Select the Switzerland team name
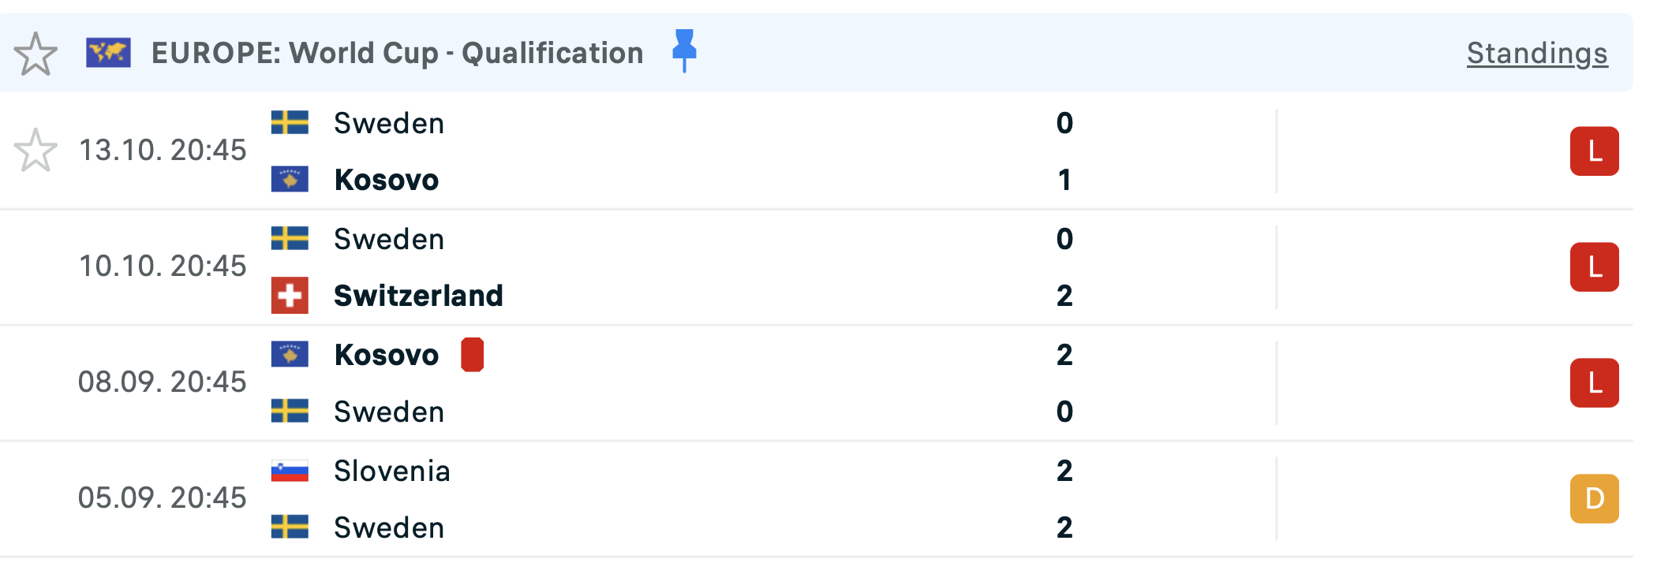The height and width of the screenshot is (574, 1657). (x=418, y=296)
